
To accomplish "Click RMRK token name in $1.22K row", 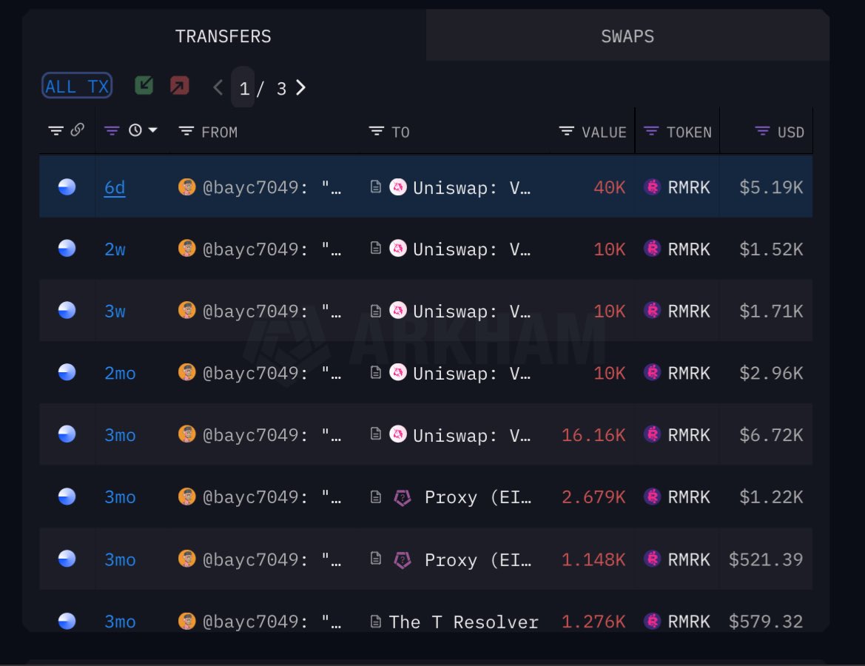I will click(688, 497).
